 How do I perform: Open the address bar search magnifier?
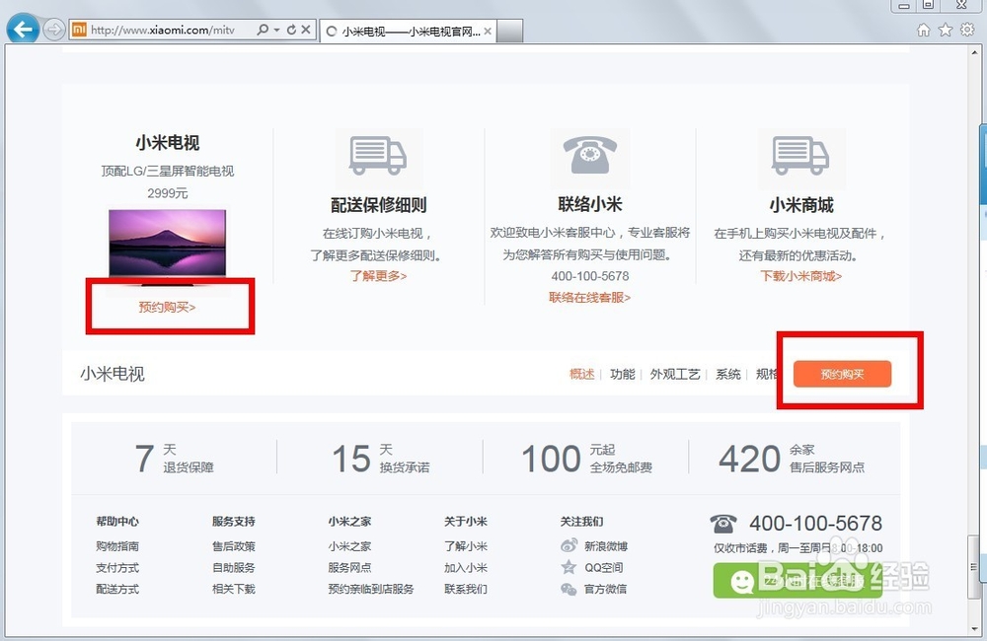(x=264, y=29)
